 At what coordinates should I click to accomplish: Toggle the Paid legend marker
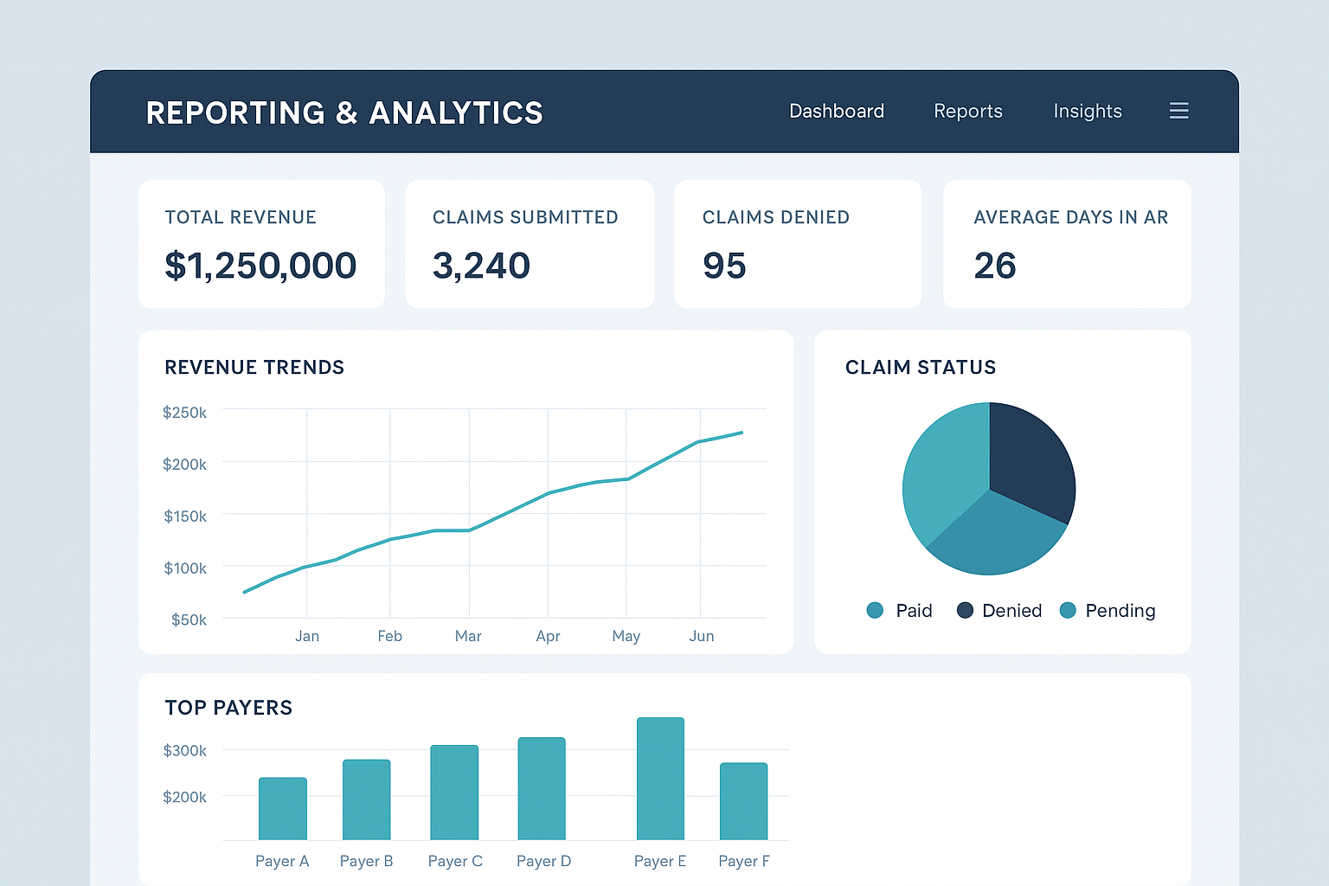click(875, 610)
